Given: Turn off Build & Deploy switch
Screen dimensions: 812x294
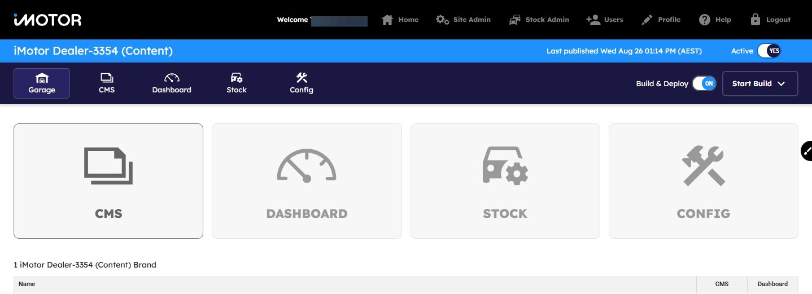Looking at the screenshot, I should coord(704,83).
